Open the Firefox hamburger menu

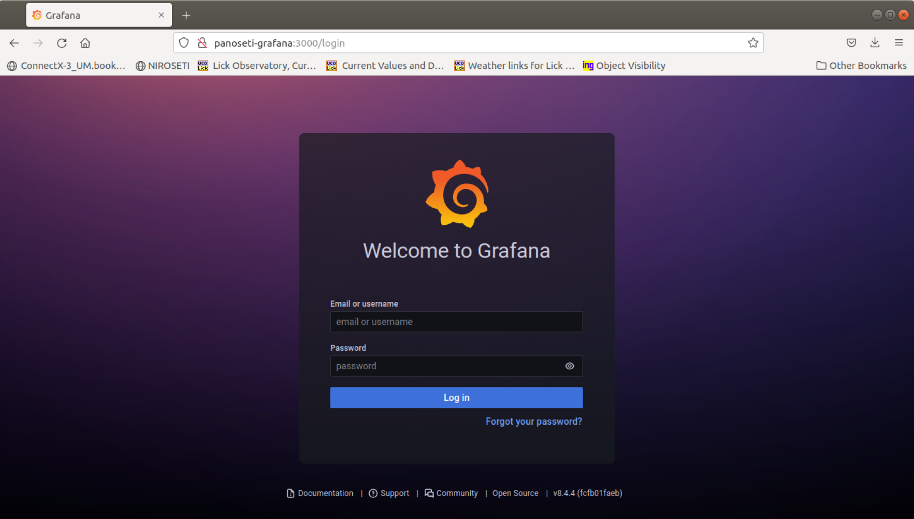click(x=899, y=43)
